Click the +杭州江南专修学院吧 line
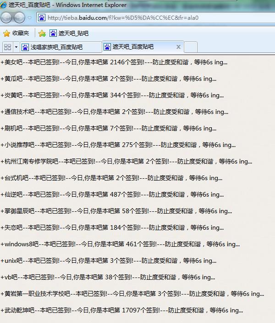 click(126, 161)
